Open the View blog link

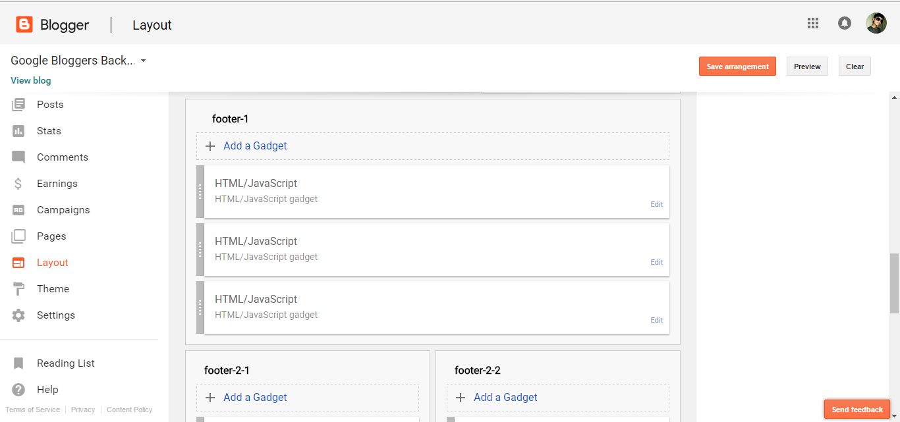(x=30, y=80)
